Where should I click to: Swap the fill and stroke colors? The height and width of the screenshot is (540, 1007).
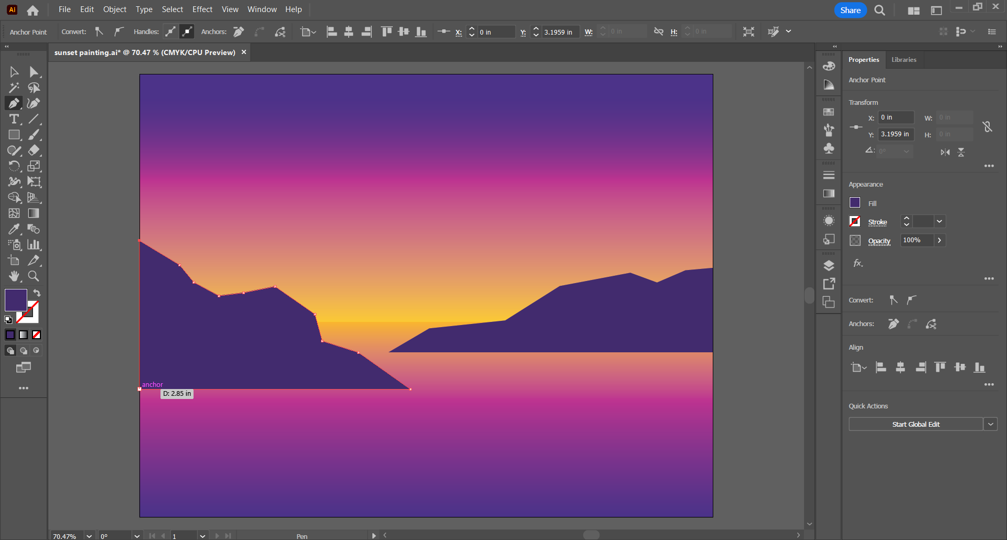pyautogui.click(x=37, y=293)
